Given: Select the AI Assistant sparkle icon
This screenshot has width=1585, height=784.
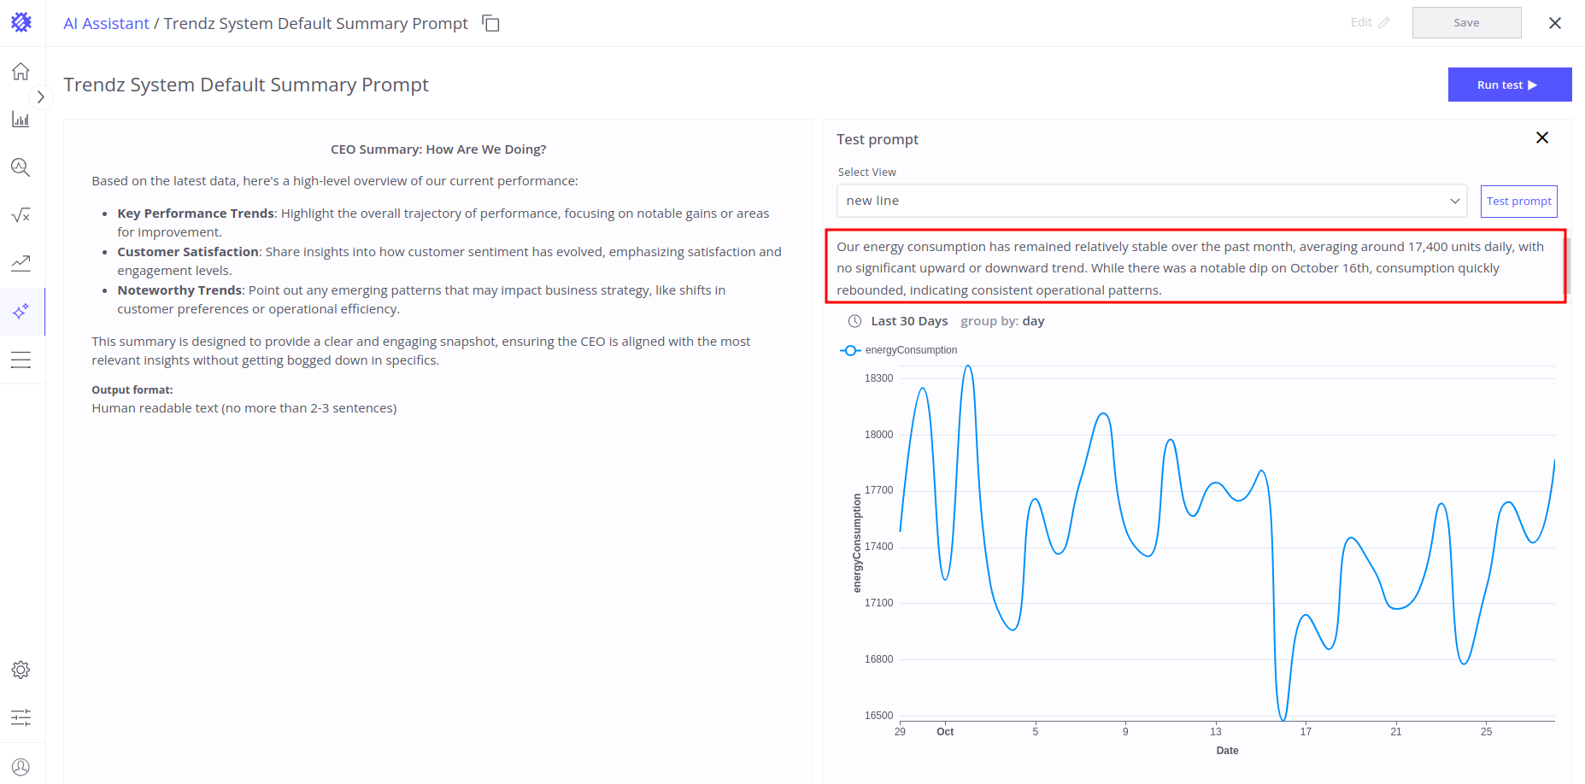Looking at the screenshot, I should coord(21,312).
